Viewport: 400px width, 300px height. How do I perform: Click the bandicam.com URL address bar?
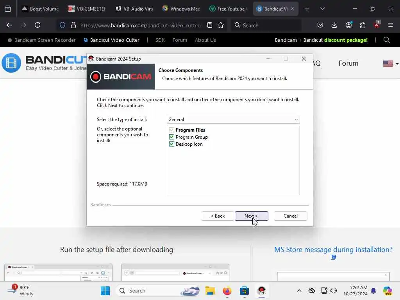coord(141,25)
